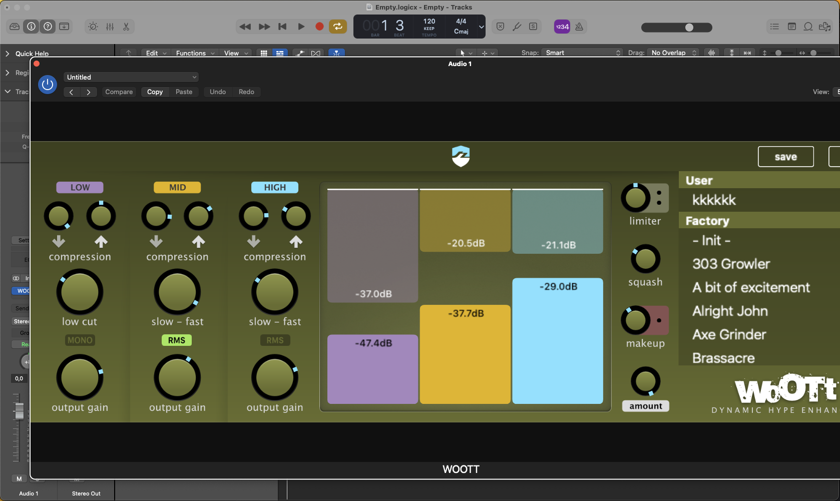This screenshot has height=501, width=840.
Task: Open the Functions menu
Action: [195, 53]
